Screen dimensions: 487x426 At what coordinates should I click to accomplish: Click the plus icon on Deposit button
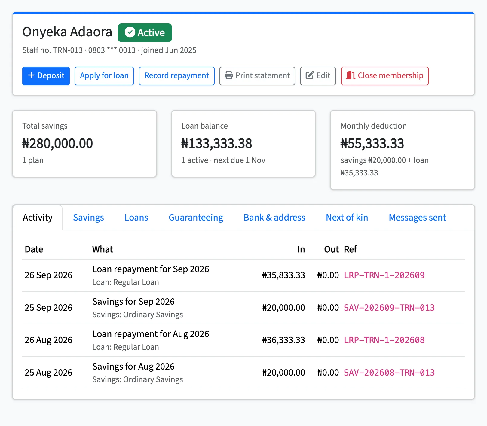pos(31,75)
